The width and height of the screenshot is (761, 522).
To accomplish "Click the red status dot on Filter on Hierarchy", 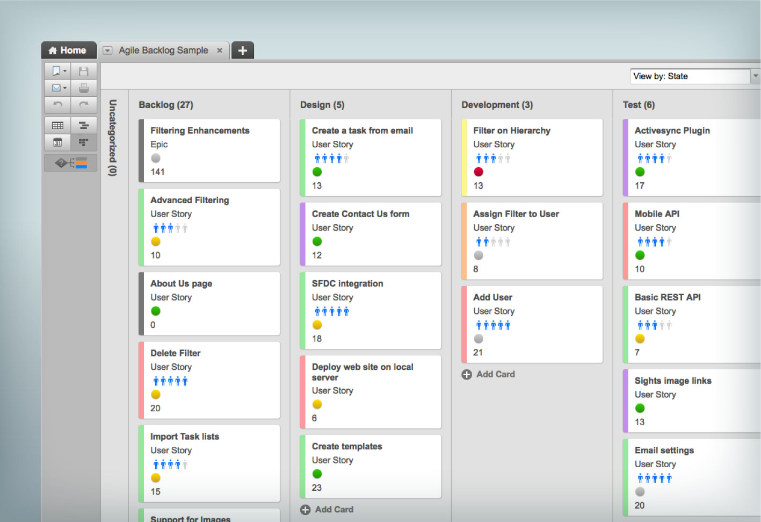I will point(478,171).
